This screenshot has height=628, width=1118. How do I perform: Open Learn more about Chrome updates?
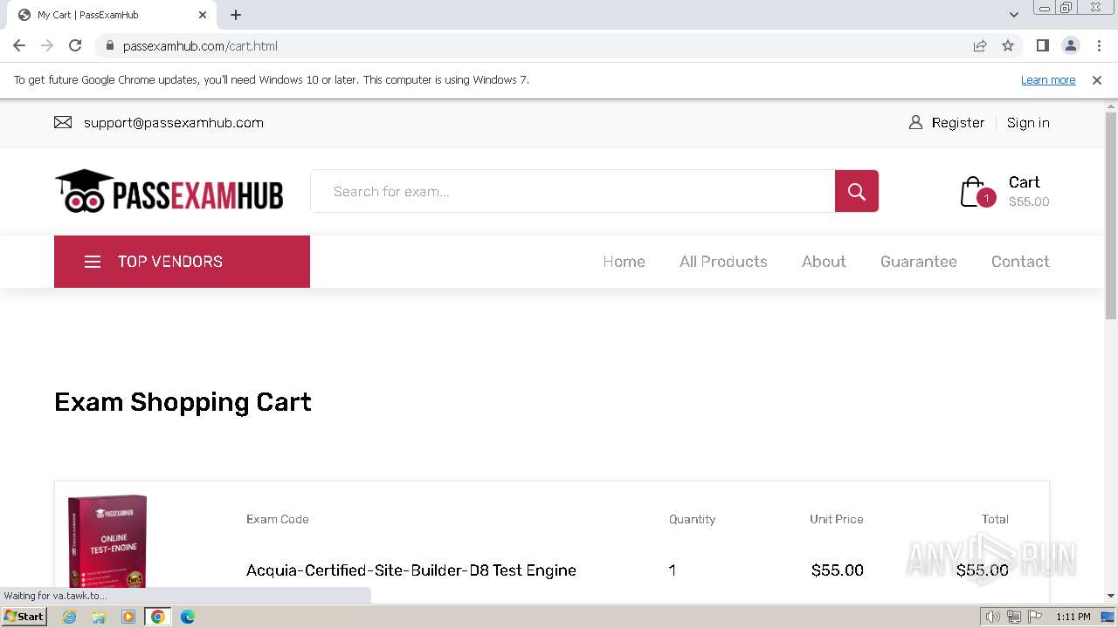1048,80
